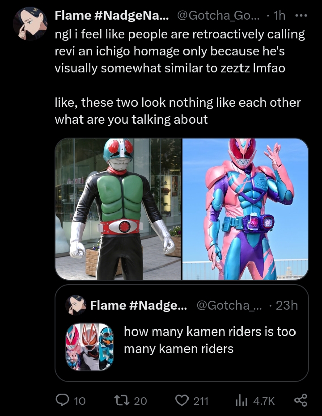Click the 23h timestamp on quoted tweet

pos(287,305)
